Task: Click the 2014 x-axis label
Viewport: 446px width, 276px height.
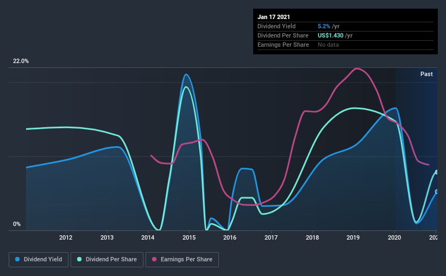Action: tap(148, 237)
